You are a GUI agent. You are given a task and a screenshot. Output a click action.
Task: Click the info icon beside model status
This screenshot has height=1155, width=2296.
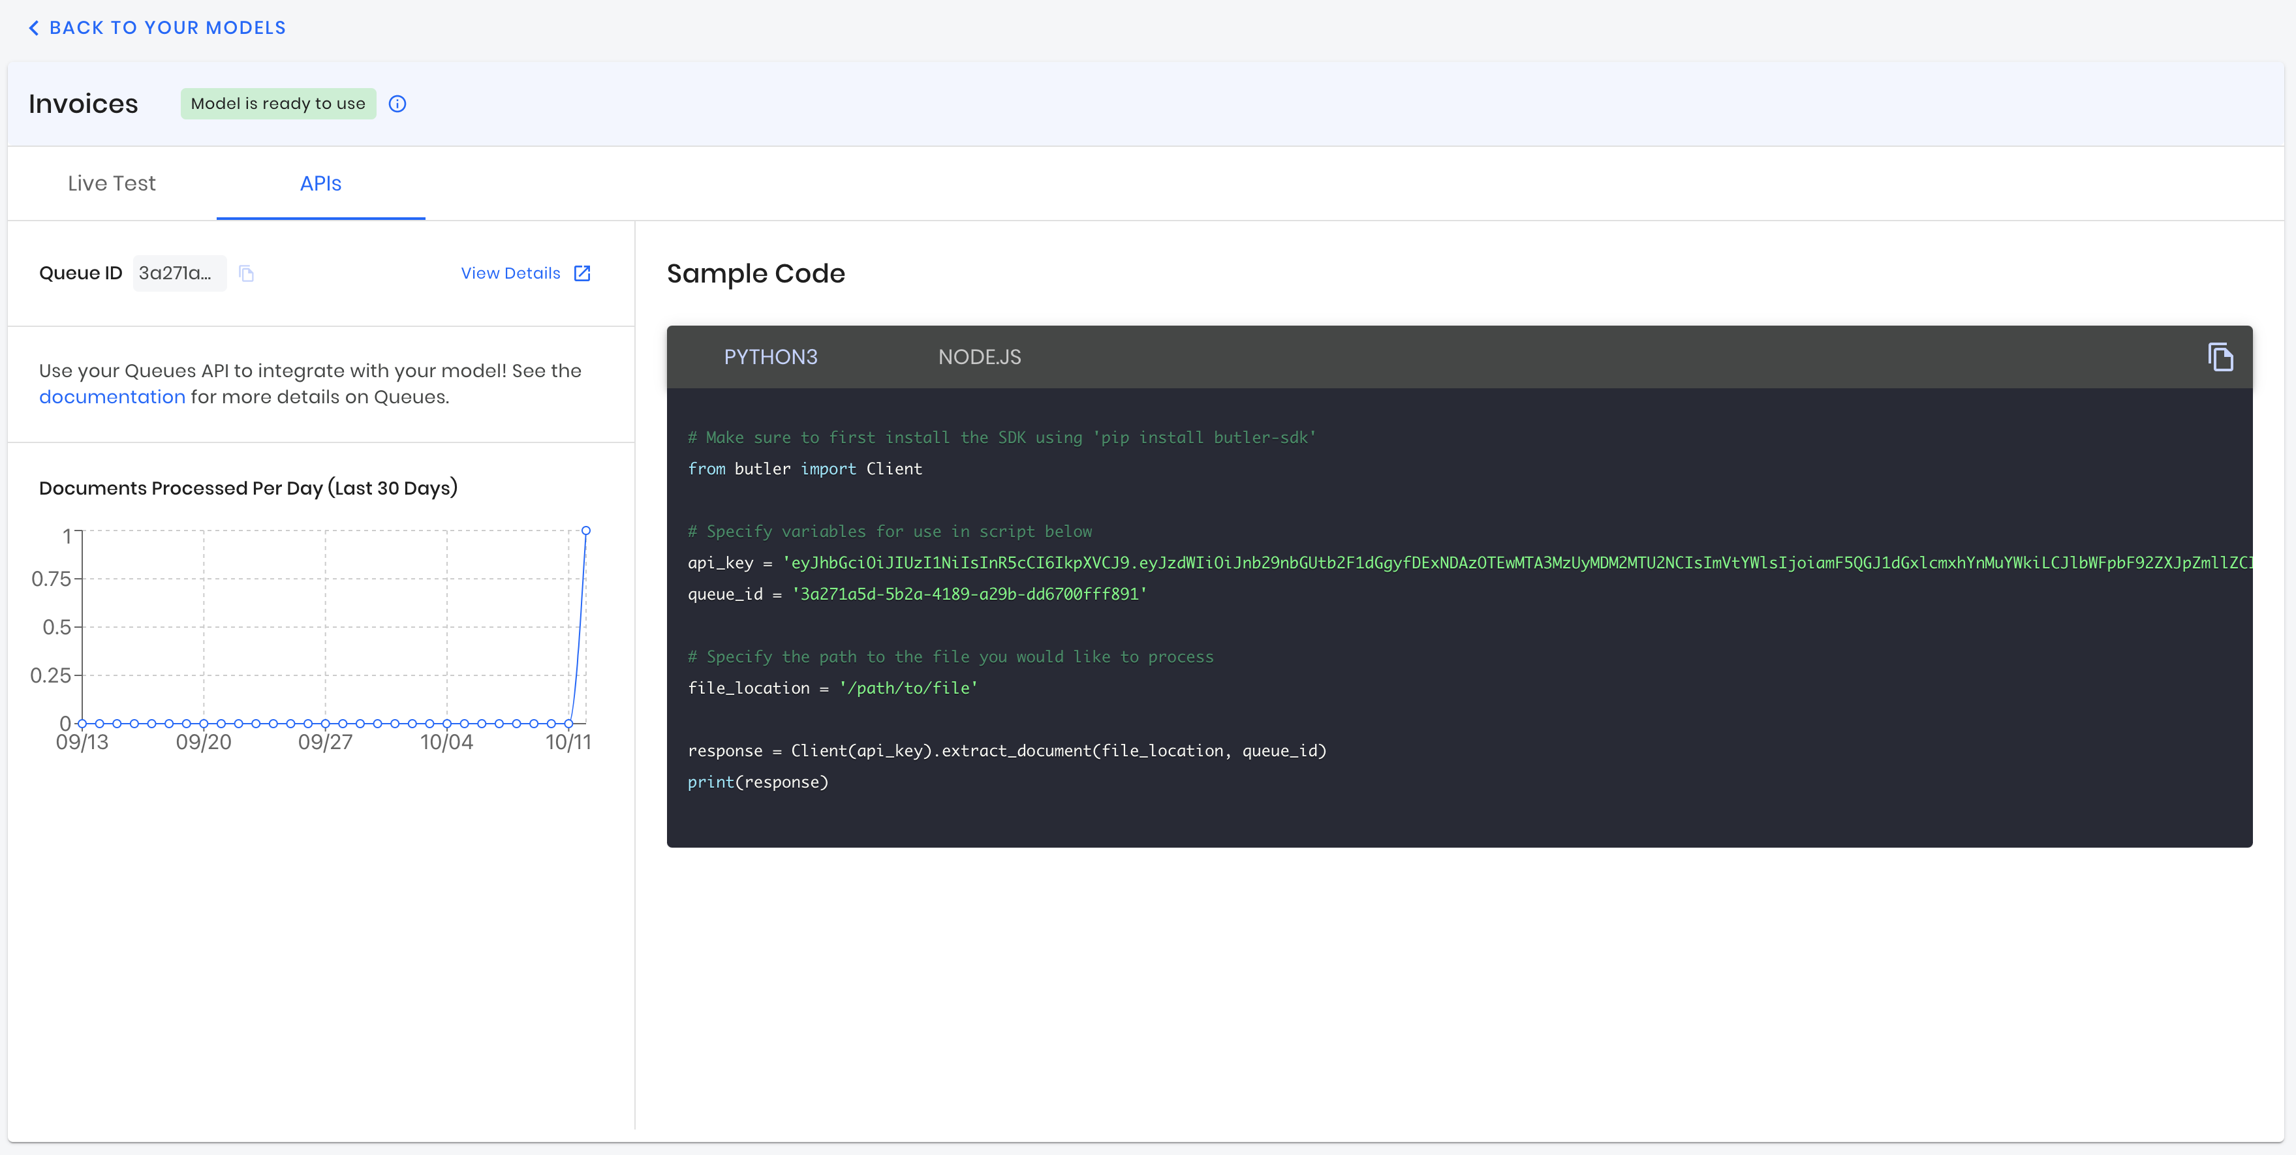(397, 103)
